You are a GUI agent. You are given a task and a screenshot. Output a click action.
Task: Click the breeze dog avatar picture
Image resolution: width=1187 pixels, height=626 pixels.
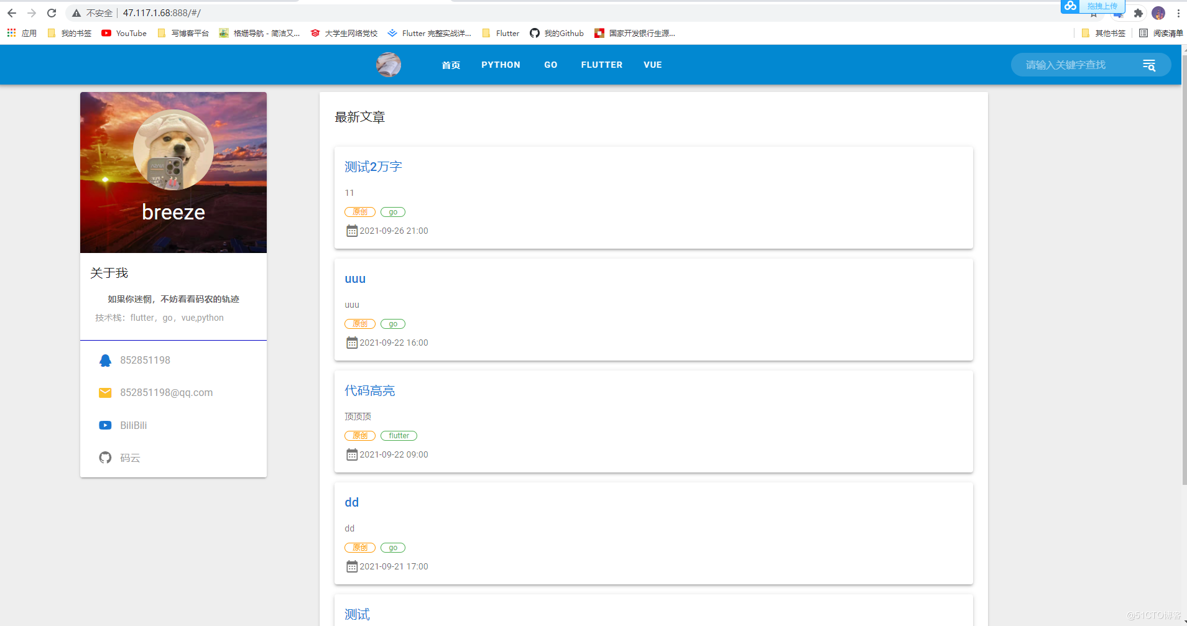(173, 150)
